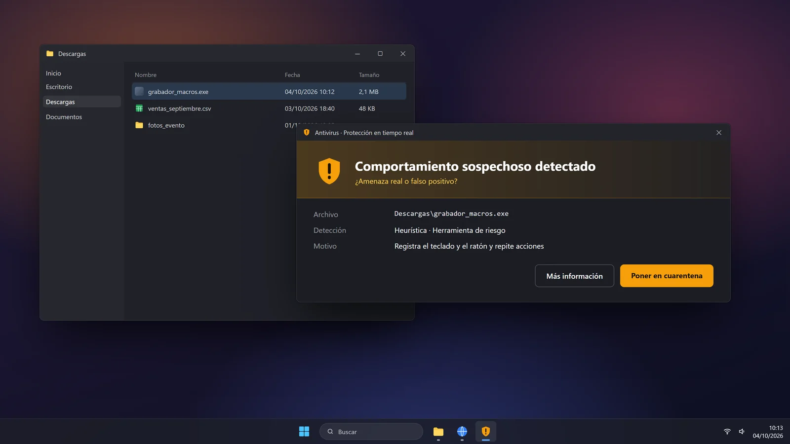Click the orange shield warning icon in alert
Image resolution: width=790 pixels, height=444 pixels.
[329, 171]
